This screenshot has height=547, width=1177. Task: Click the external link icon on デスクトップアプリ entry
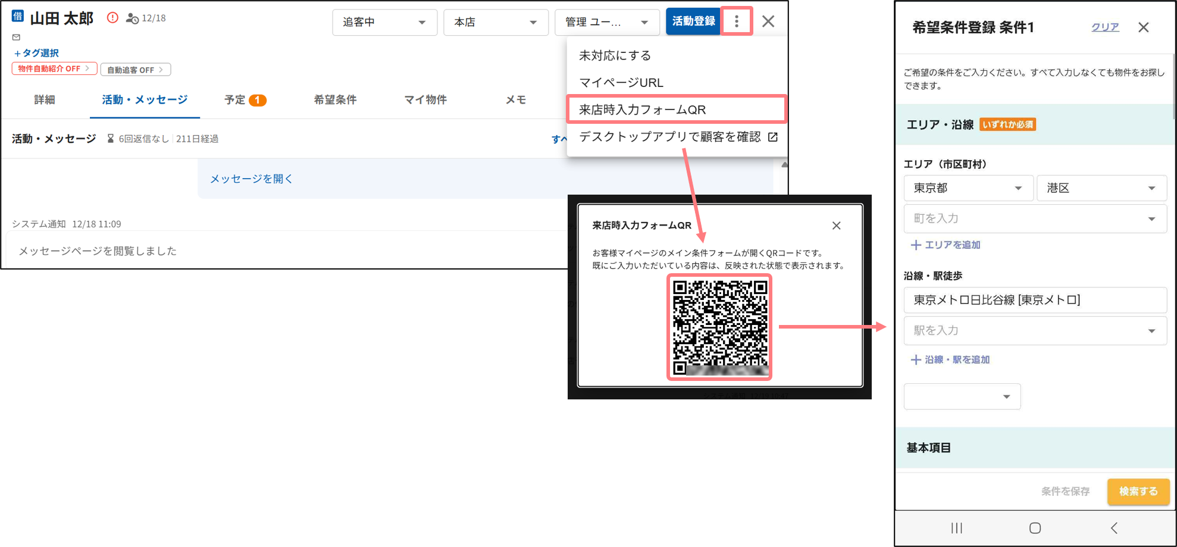pyautogui.click(x=773, y=137)
